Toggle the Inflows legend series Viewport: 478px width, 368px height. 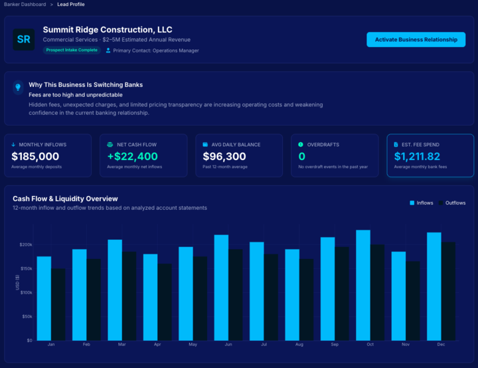(x=421, y=203)
